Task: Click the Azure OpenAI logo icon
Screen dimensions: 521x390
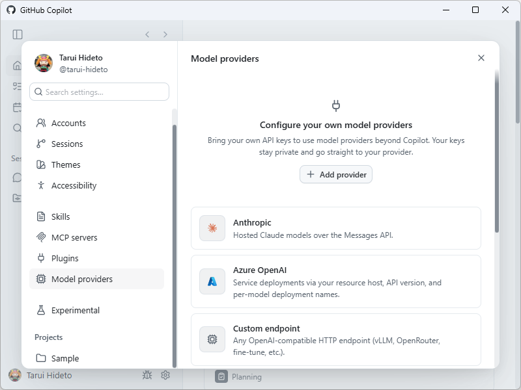Action: 212,281
